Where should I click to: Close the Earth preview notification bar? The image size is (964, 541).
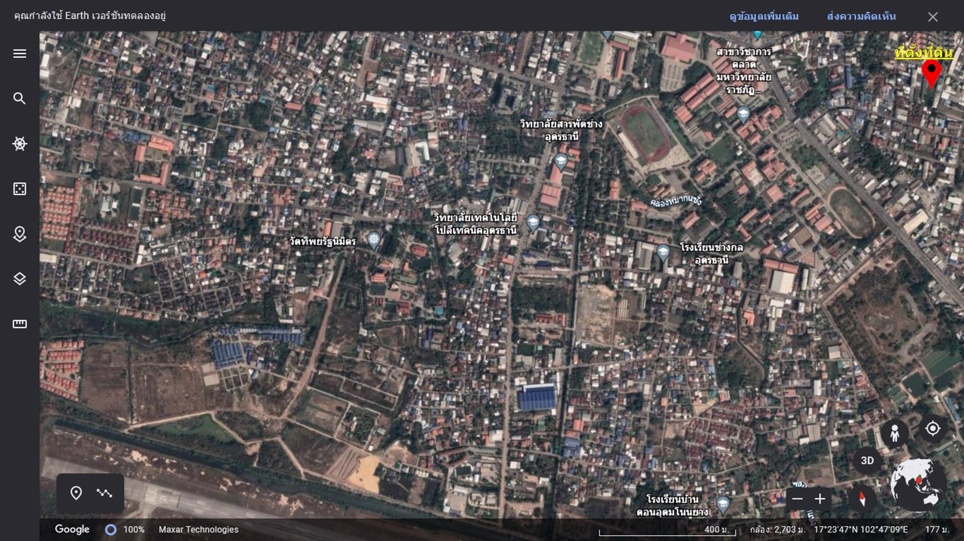click(932, 17)
